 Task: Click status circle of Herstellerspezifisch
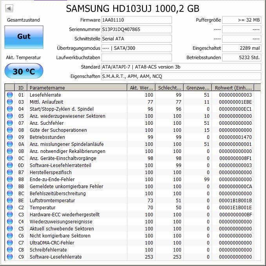pos(10,172)
